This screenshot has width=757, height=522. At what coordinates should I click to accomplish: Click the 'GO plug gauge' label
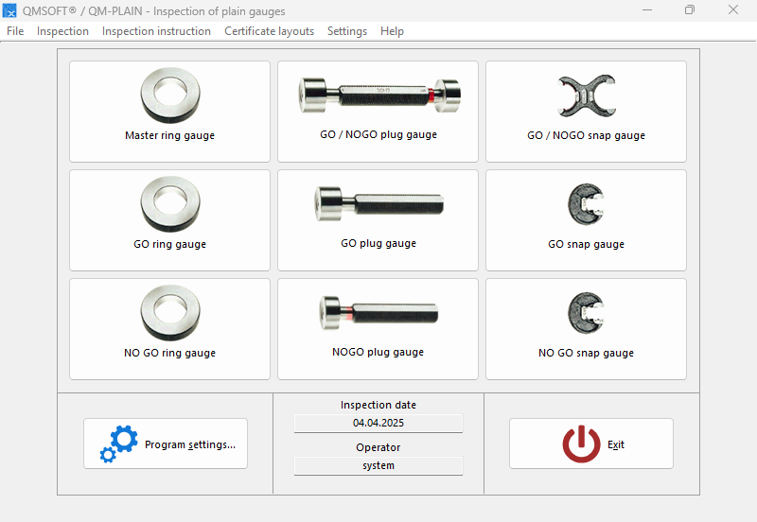click(x=378, y=243)
